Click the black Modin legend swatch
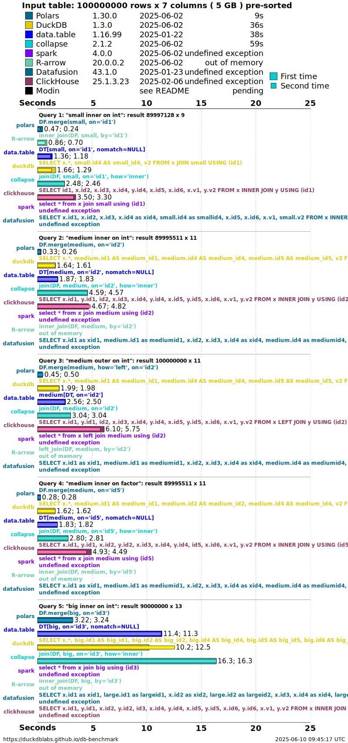This screenshot has width=348, height=743. (x=29, y=91)
